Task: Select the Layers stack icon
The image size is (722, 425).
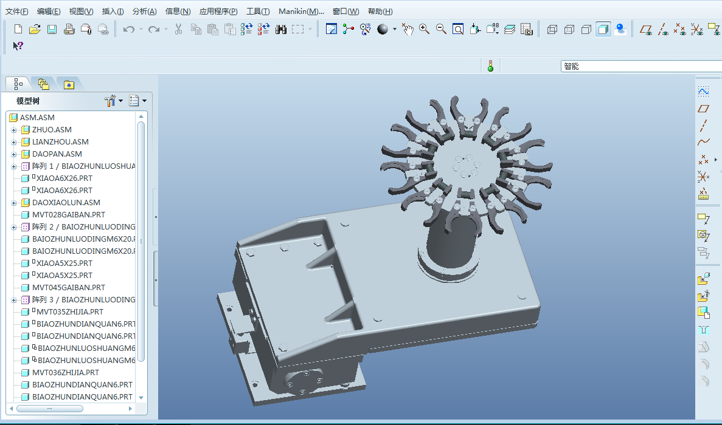Action: tap(510, 29)
